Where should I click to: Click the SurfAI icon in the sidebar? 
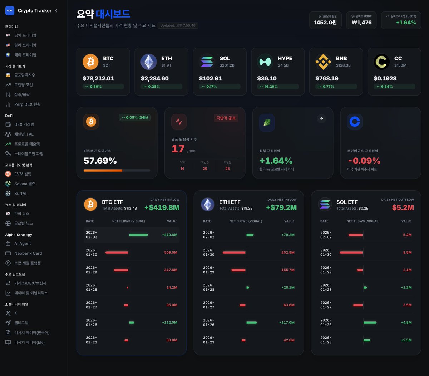coord(8,194)
